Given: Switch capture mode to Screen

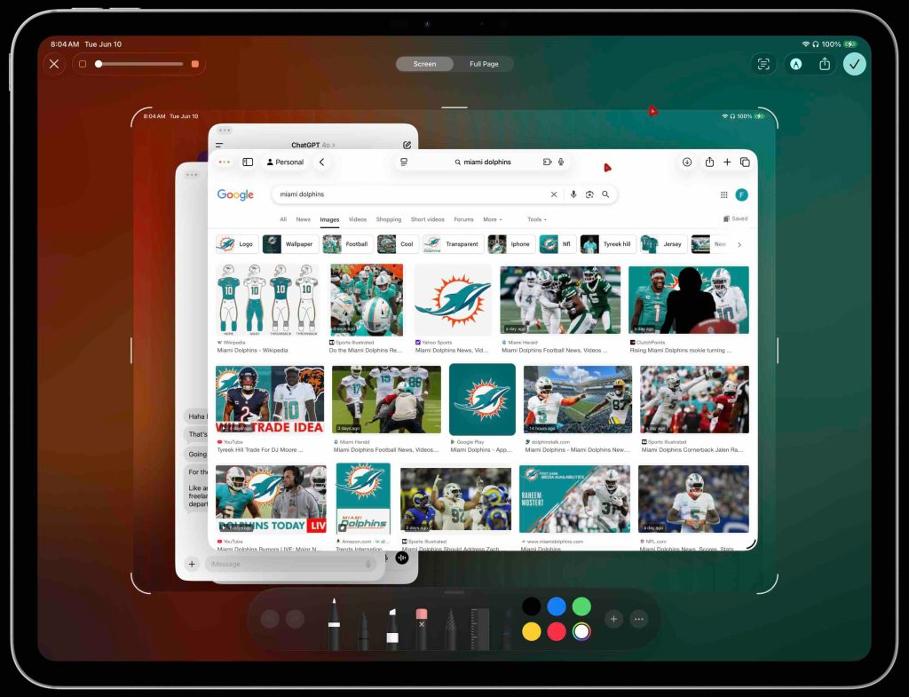Looking at the screenshot, I should tap(424, 64).
